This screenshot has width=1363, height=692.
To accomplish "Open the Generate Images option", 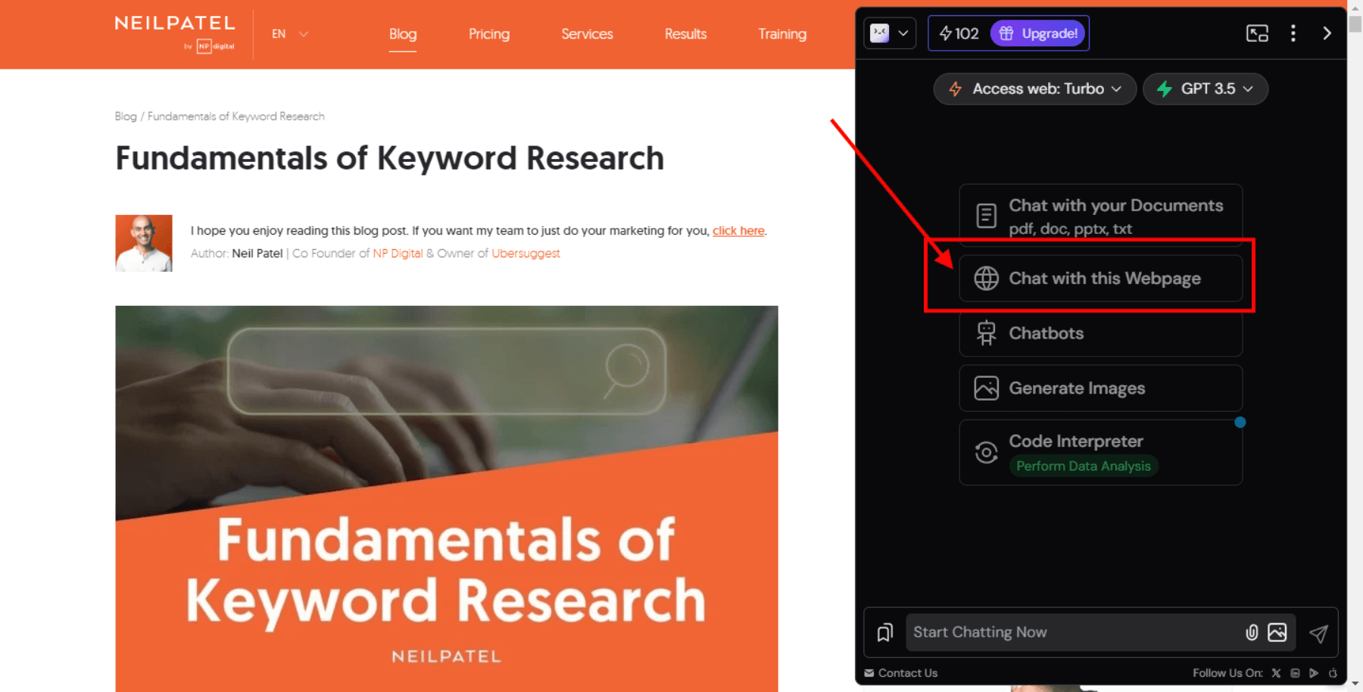I will coord(1101,388).
